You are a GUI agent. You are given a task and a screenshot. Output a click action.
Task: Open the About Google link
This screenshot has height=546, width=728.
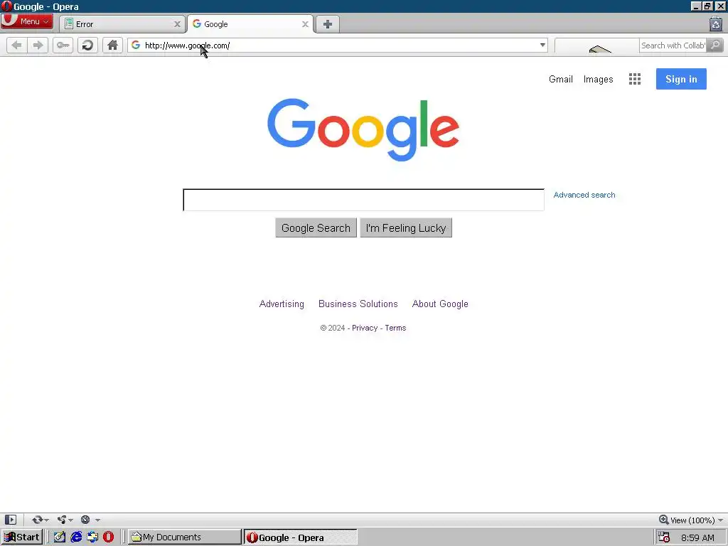point(440,304)
